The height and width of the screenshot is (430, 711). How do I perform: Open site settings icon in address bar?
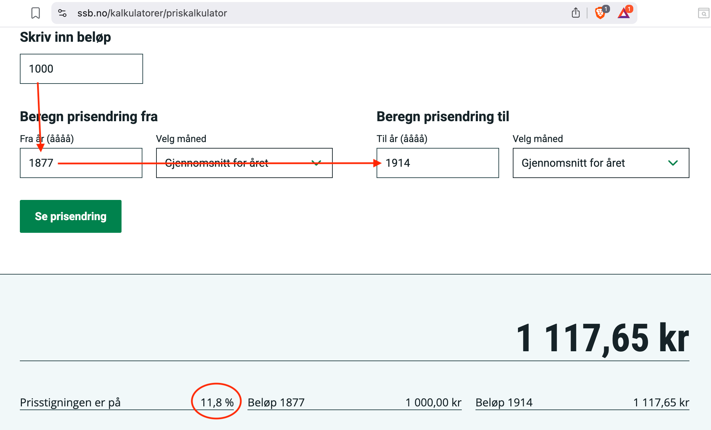(62, 13)
